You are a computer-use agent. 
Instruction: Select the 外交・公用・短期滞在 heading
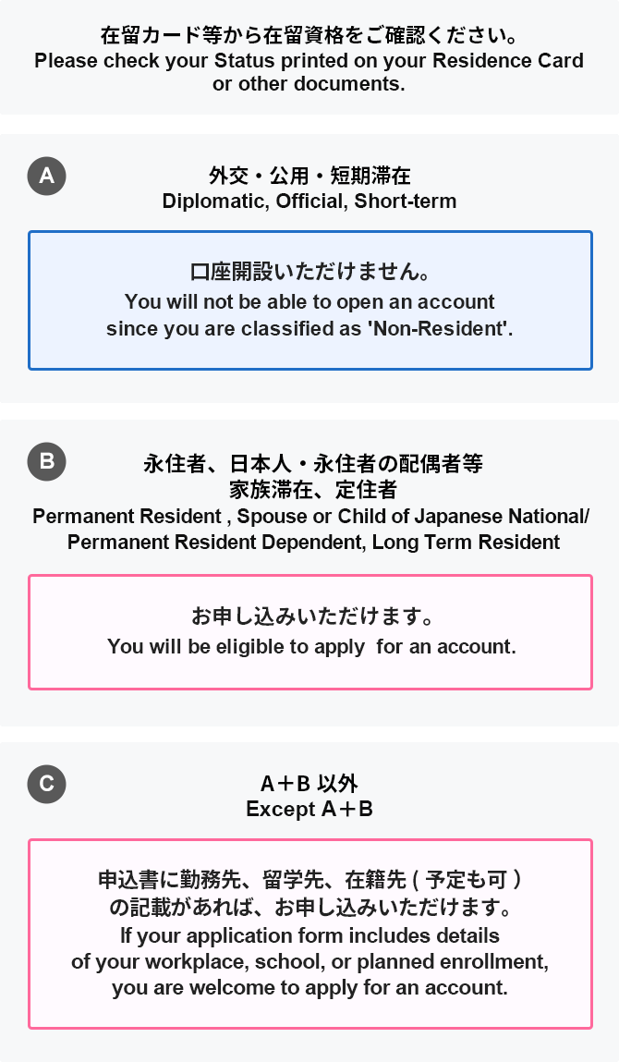(309, 176)
